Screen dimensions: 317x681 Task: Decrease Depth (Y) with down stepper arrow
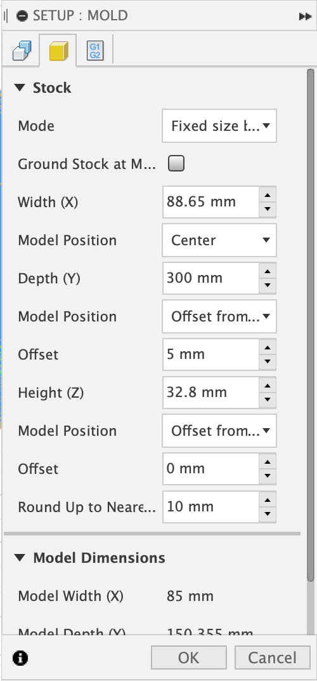tap(267, 286)
